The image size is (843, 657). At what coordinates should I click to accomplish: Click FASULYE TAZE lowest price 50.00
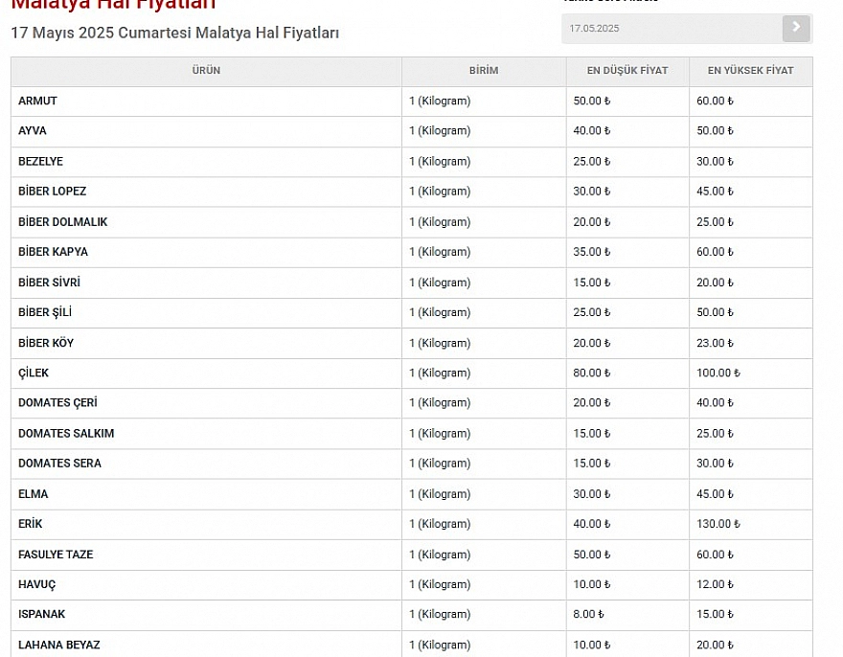(591, 555)
